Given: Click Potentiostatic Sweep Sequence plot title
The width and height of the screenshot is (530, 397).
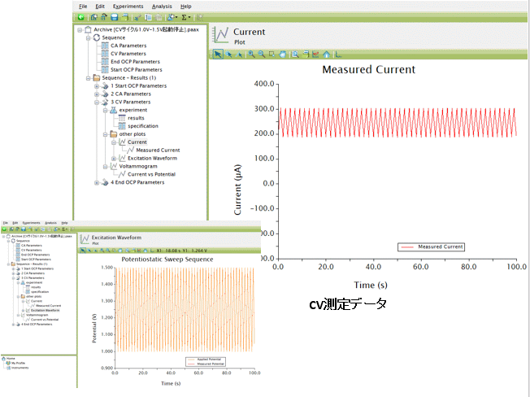Looking at the screenshot, I should (167, 260).
